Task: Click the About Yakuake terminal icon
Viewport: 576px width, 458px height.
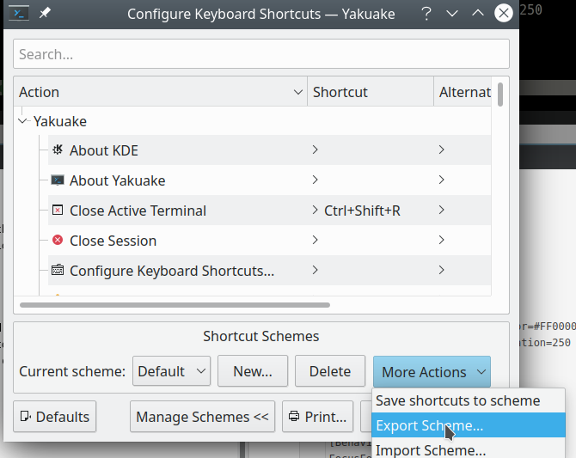Action: click(x=58, y=180)
